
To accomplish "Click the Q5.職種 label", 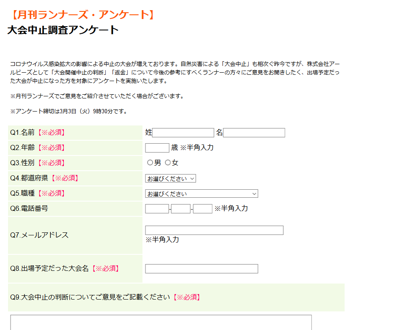I will click(22, 193).
